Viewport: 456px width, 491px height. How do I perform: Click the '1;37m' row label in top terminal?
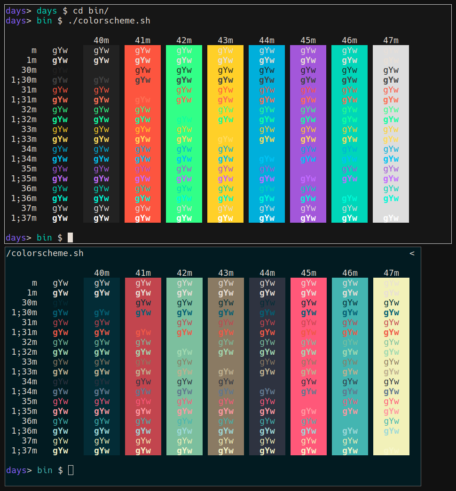click(24, 218)
